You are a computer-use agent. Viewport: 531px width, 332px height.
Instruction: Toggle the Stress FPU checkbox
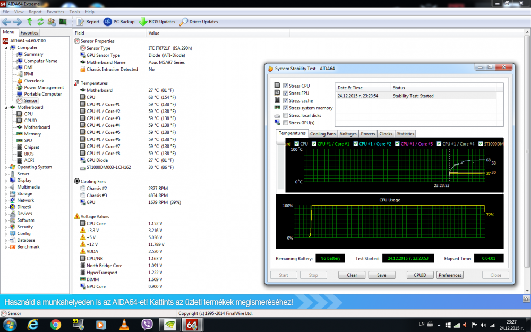(x=286, y=93)
